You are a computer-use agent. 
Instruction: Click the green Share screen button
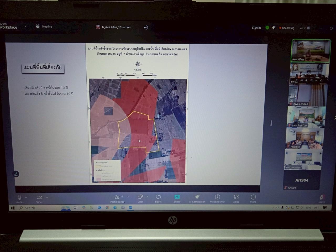point(177,197)
